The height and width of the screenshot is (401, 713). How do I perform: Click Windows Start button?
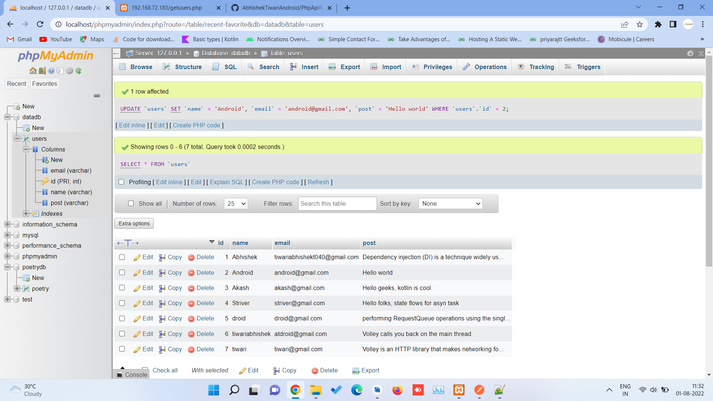[214, 390]
